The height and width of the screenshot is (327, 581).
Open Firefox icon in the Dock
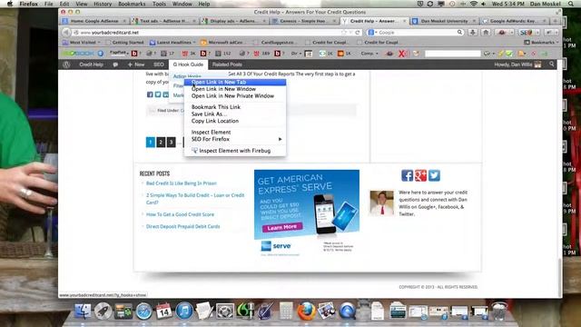click(306, 311)
